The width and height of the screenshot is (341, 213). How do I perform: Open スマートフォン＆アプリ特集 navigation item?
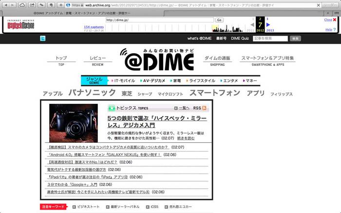(268, 61)
